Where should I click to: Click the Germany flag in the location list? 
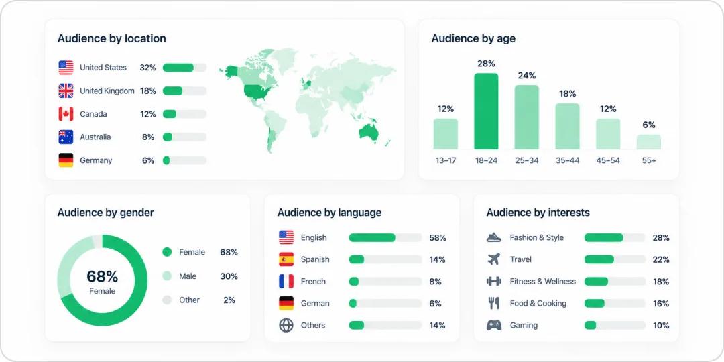click(x=66, y=160)
